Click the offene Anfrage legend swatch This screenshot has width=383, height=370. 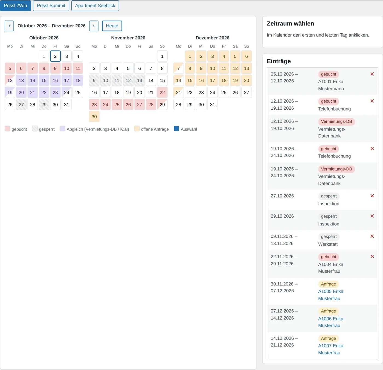point(137,129)
